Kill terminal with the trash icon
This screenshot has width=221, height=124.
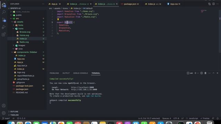(205, 73)
